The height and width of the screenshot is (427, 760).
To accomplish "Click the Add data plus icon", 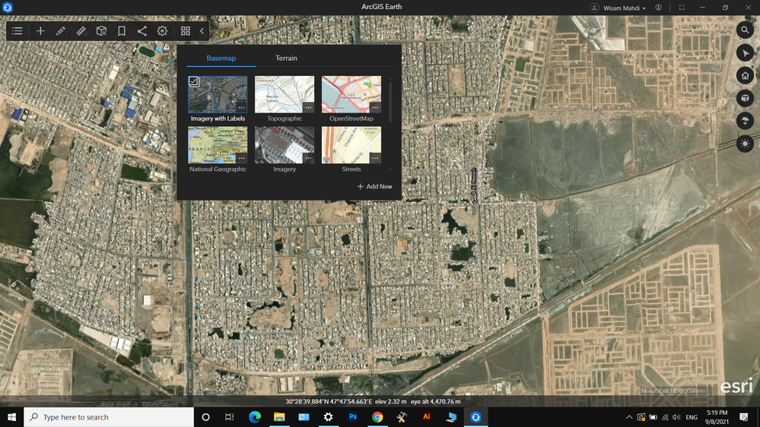I will point(41,31).
